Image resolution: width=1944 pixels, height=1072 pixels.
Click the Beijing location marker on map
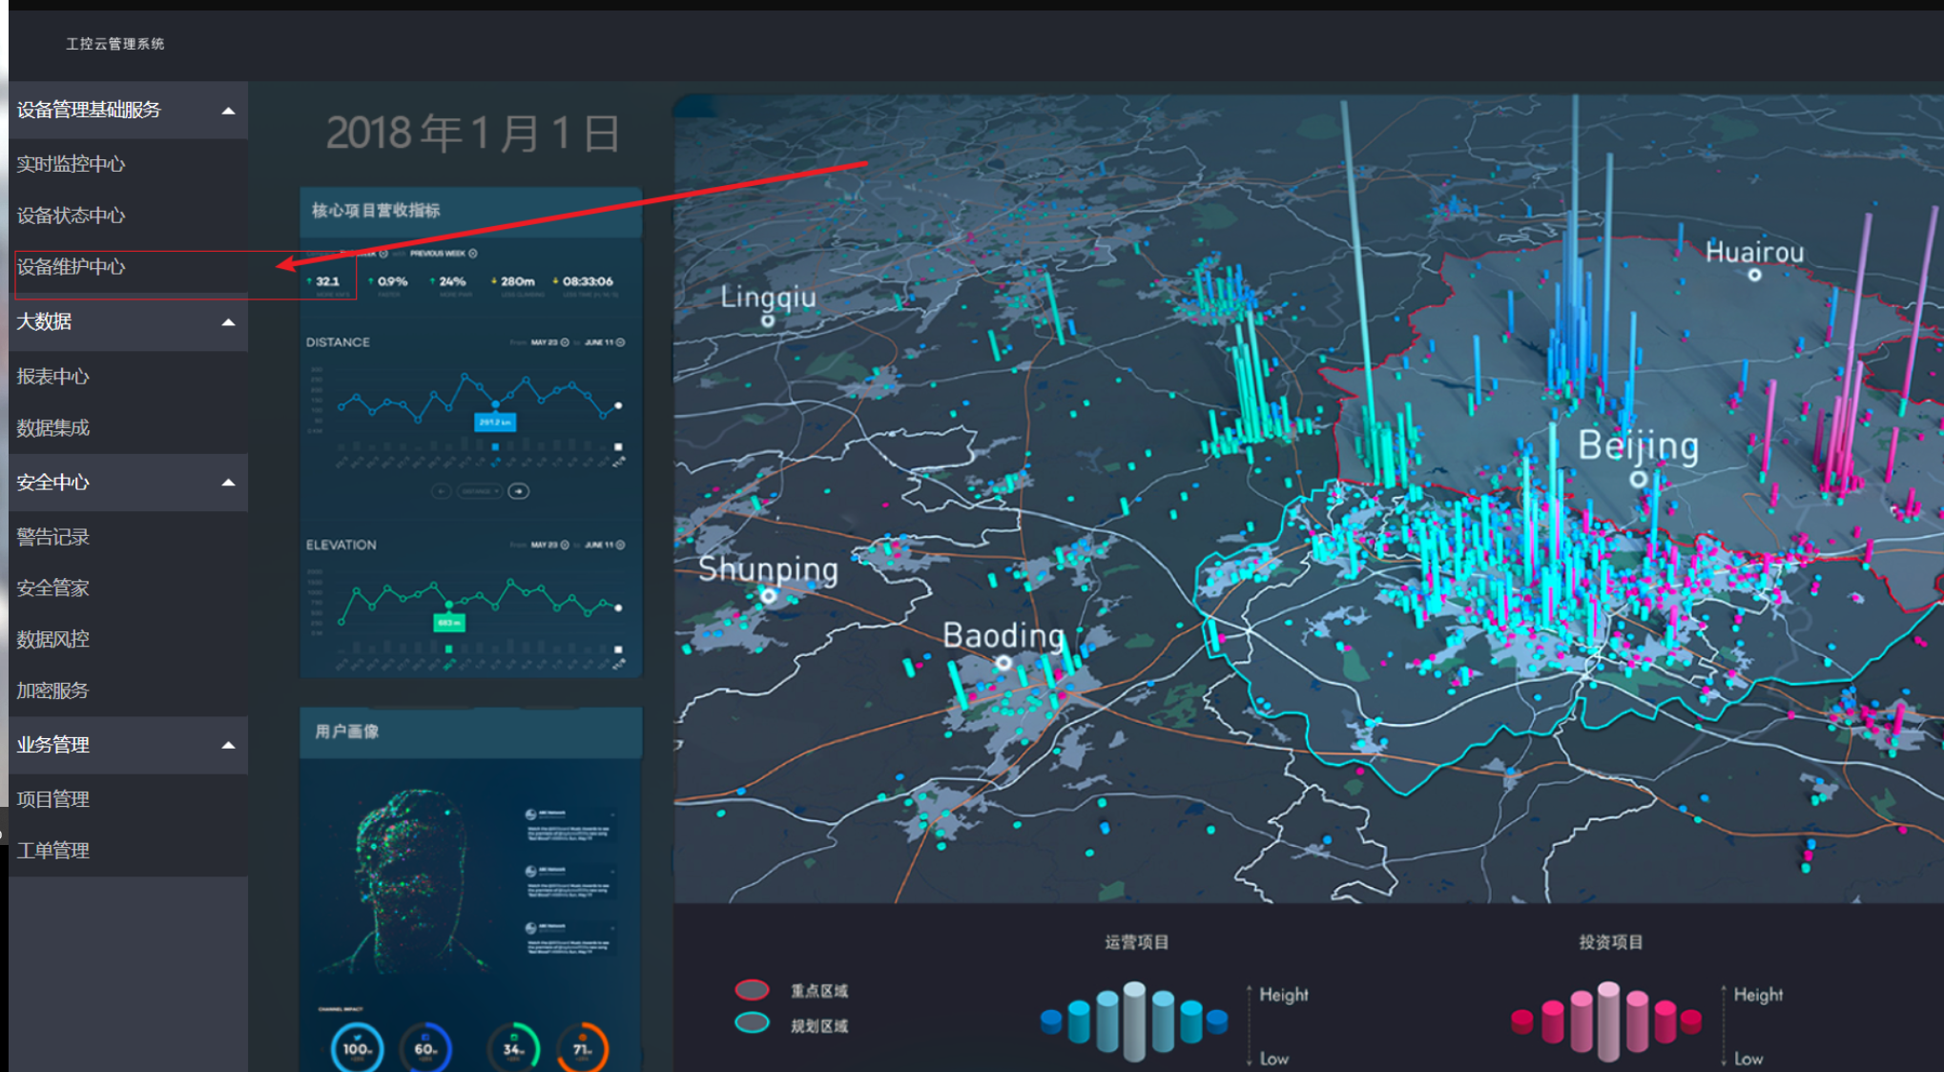tap(1638, 479)
